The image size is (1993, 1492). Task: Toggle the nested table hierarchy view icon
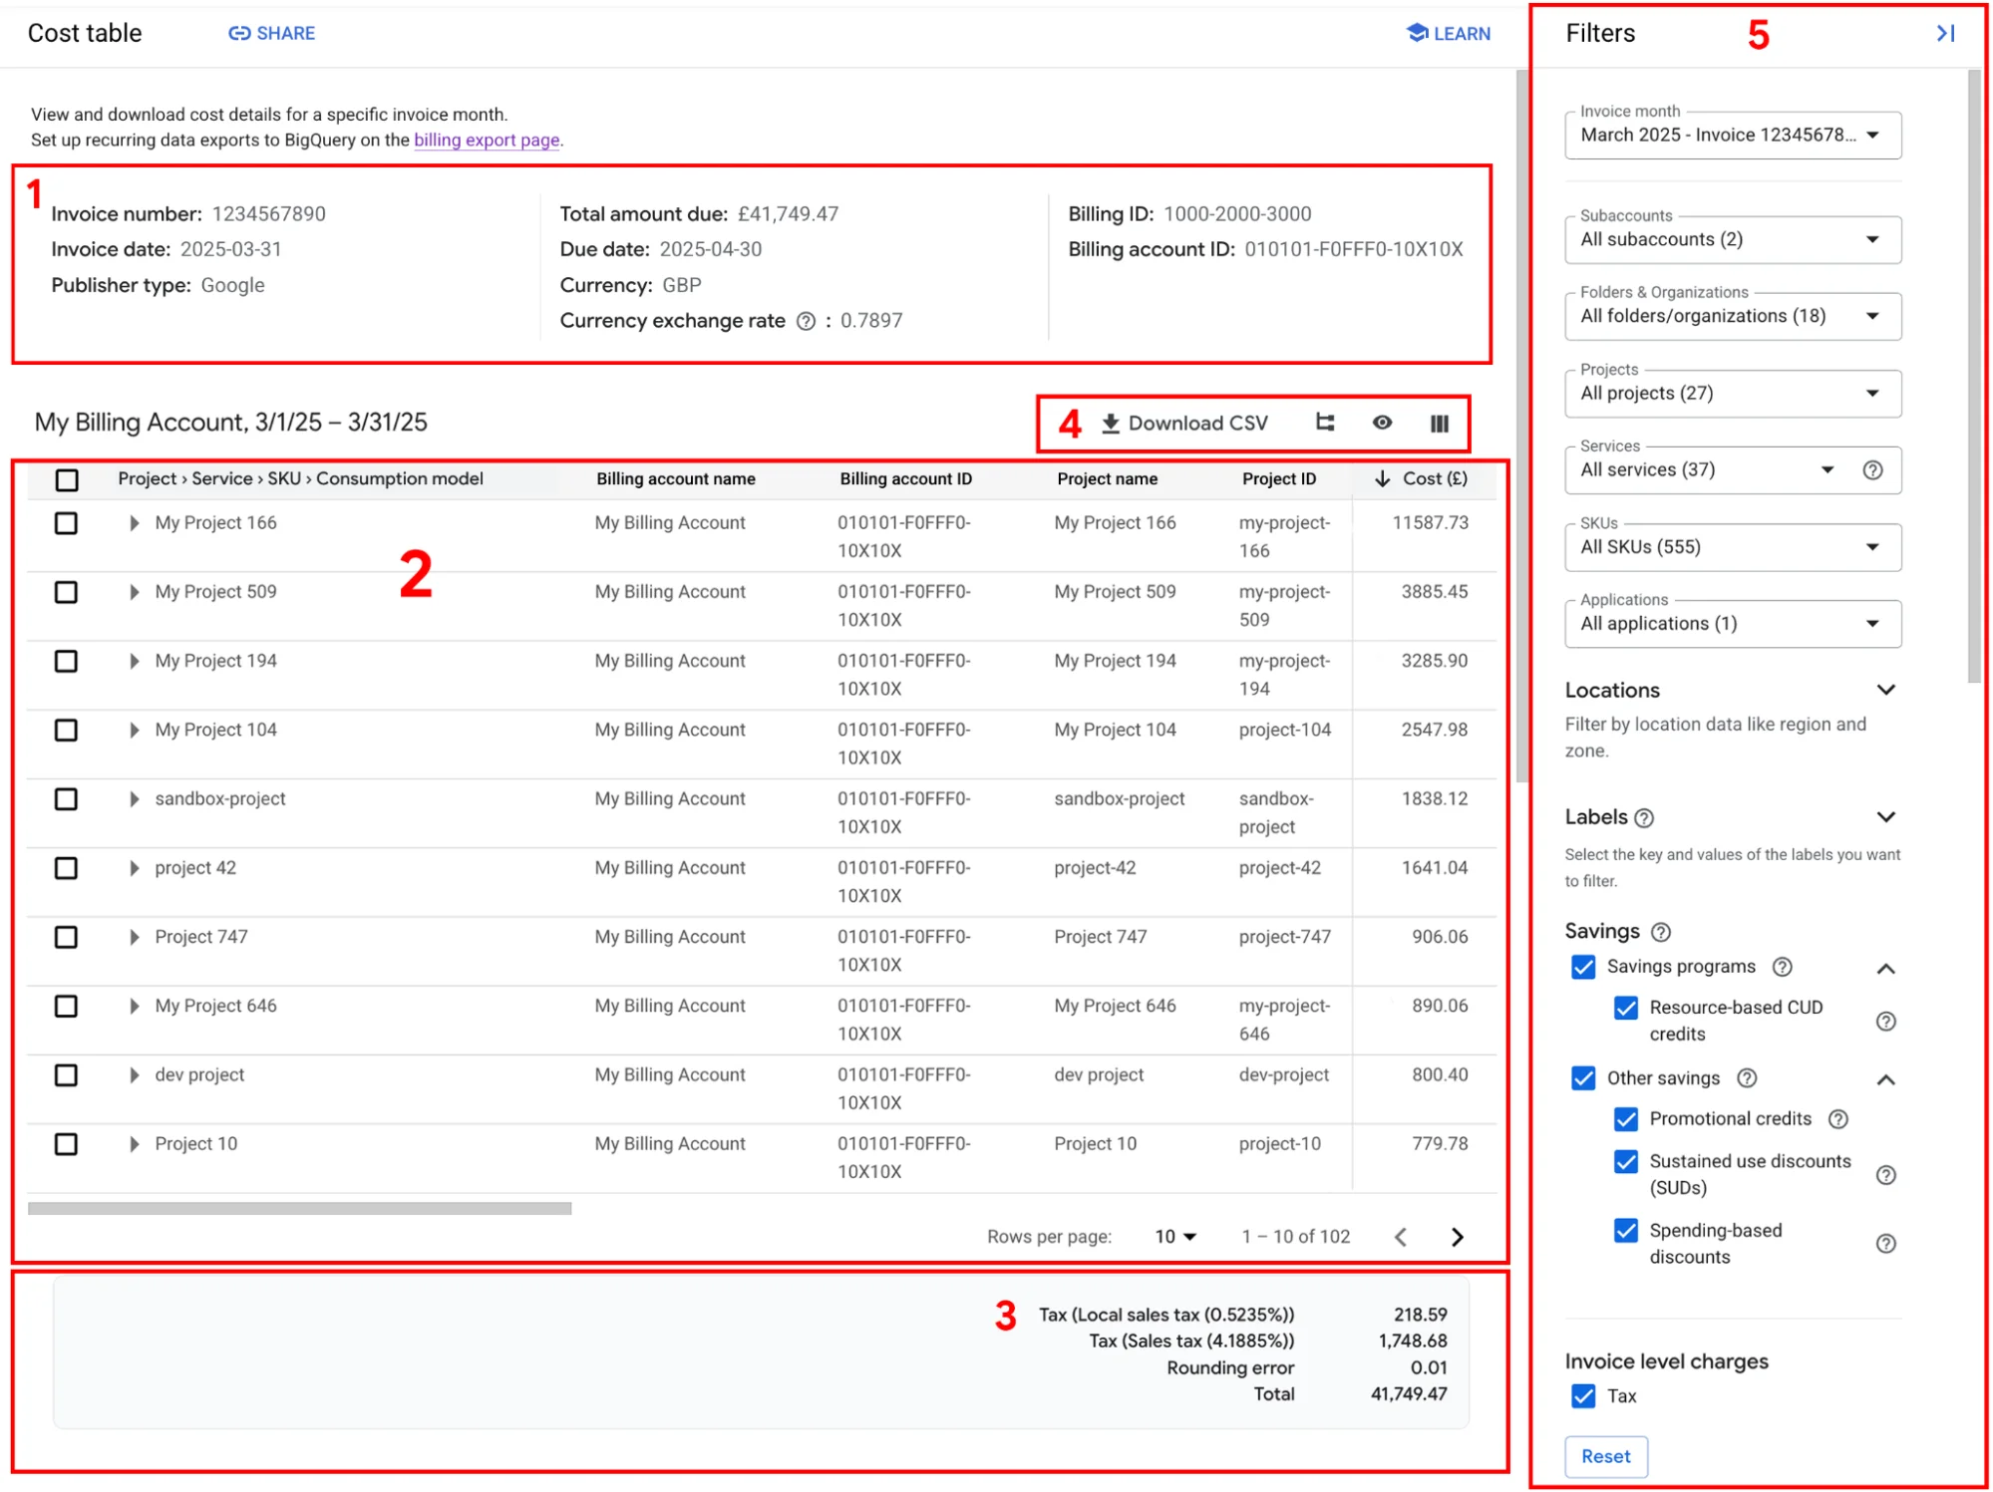click(1325, 424)
